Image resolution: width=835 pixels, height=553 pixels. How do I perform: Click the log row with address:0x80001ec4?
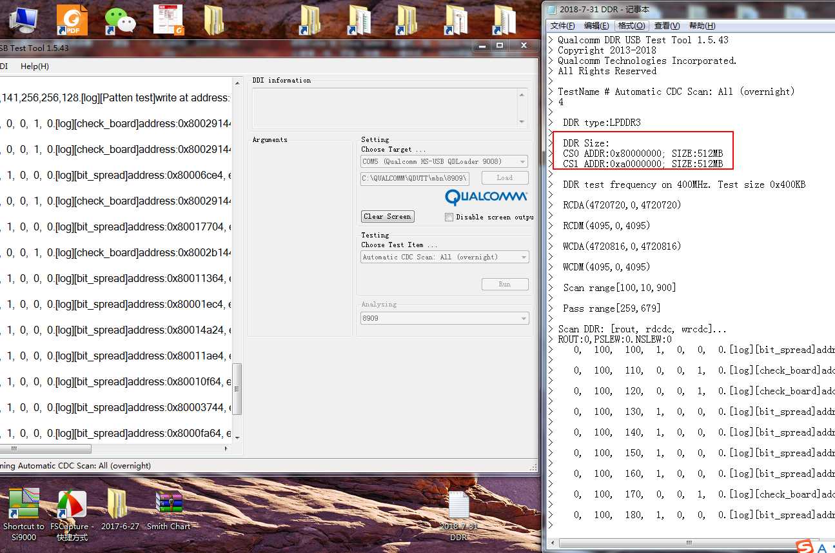(x=116, y=304)
